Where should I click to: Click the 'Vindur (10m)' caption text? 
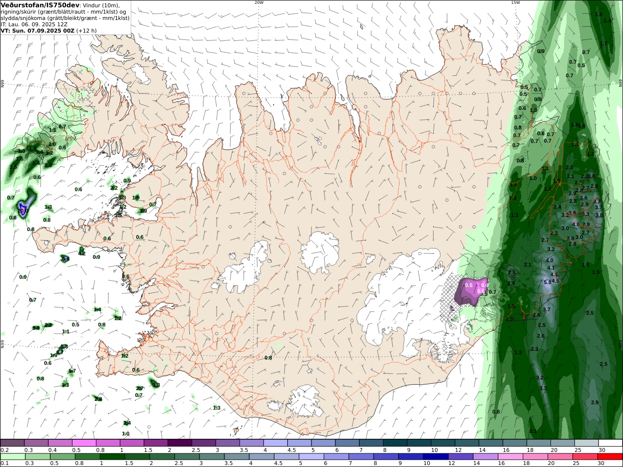click(100, 5)
